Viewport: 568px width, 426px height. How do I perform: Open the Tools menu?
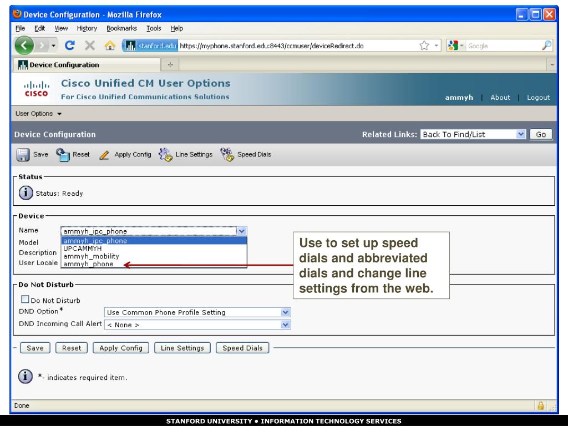(x=154, y=28)
